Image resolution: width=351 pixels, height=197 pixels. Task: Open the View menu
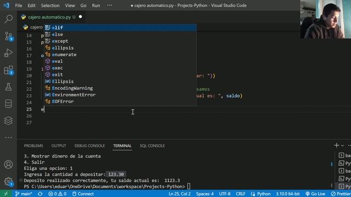(70, 5)
